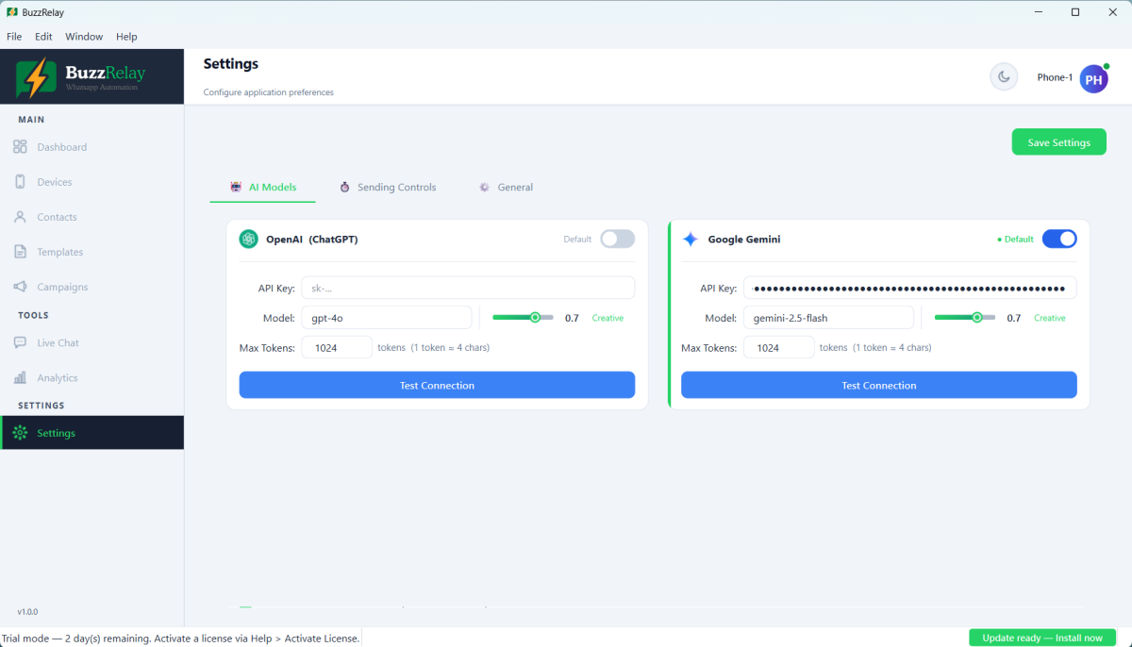Open the Dashboard page
The width and height of the screenshot is (1132, 647).
pos(92,147)
